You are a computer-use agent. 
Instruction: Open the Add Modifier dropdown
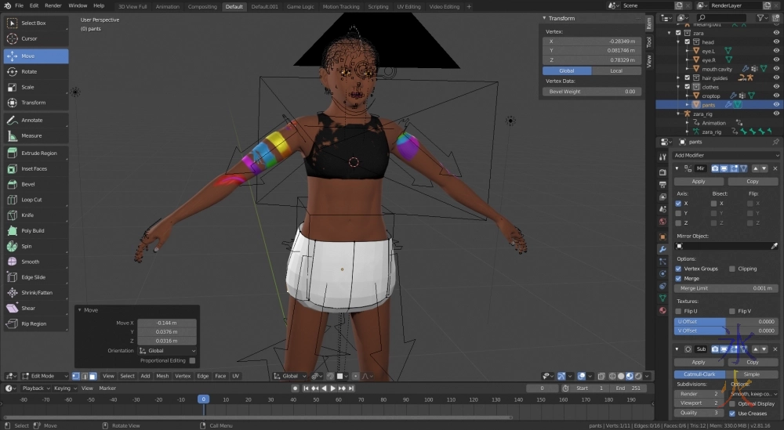click(725, 155)
